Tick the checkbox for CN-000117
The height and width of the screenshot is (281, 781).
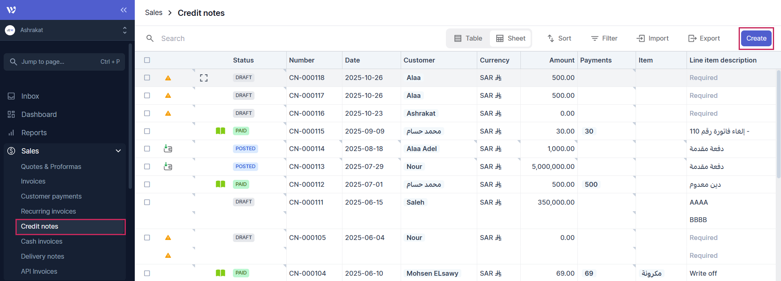147,95
